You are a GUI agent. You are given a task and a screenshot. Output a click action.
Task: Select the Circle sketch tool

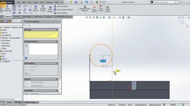click(x=19, y=6)
